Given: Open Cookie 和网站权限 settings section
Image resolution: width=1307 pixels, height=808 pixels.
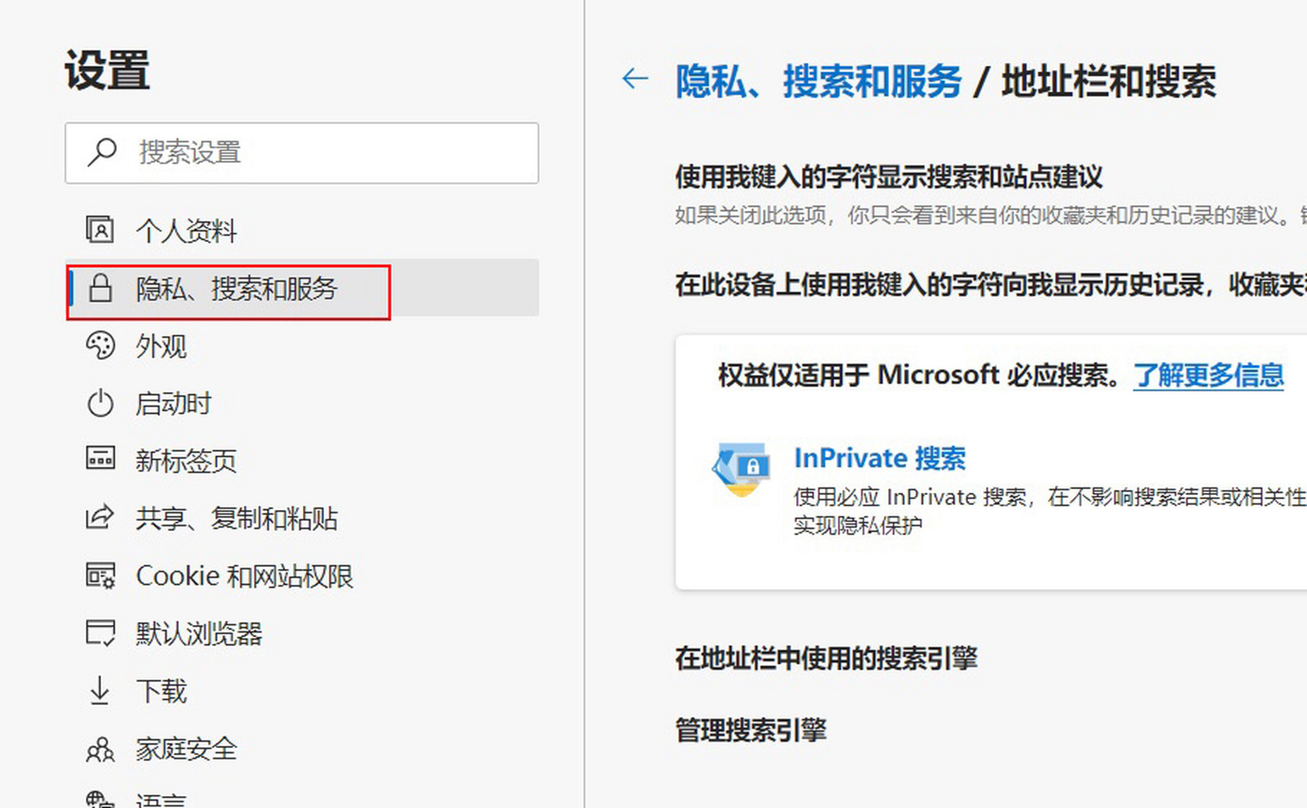Looking at the screenshot, I should [x=302, y=576].
